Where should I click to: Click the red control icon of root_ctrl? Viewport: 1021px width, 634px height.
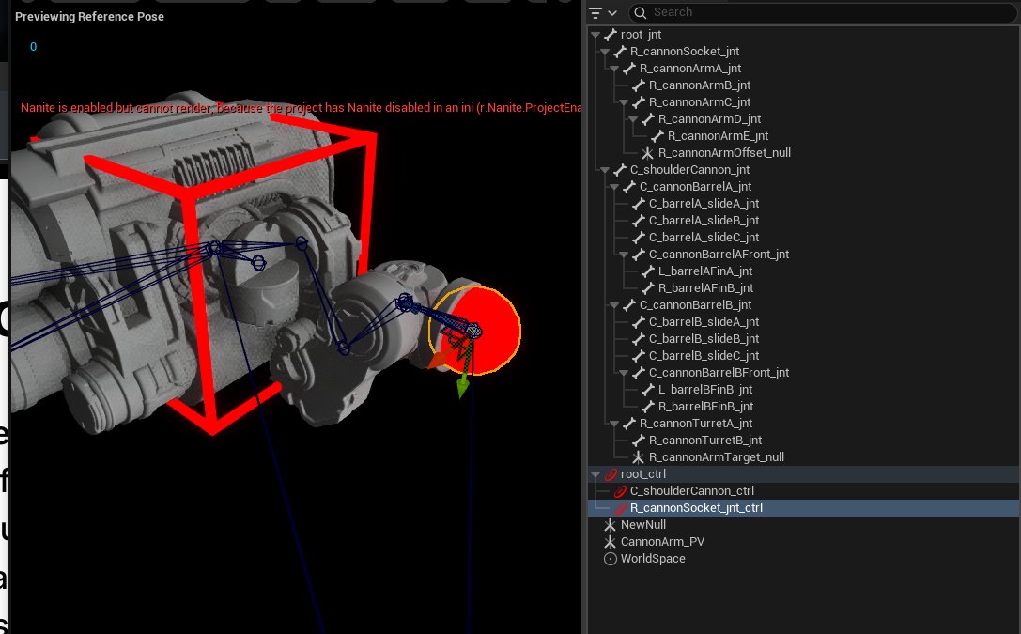point(611,474)
